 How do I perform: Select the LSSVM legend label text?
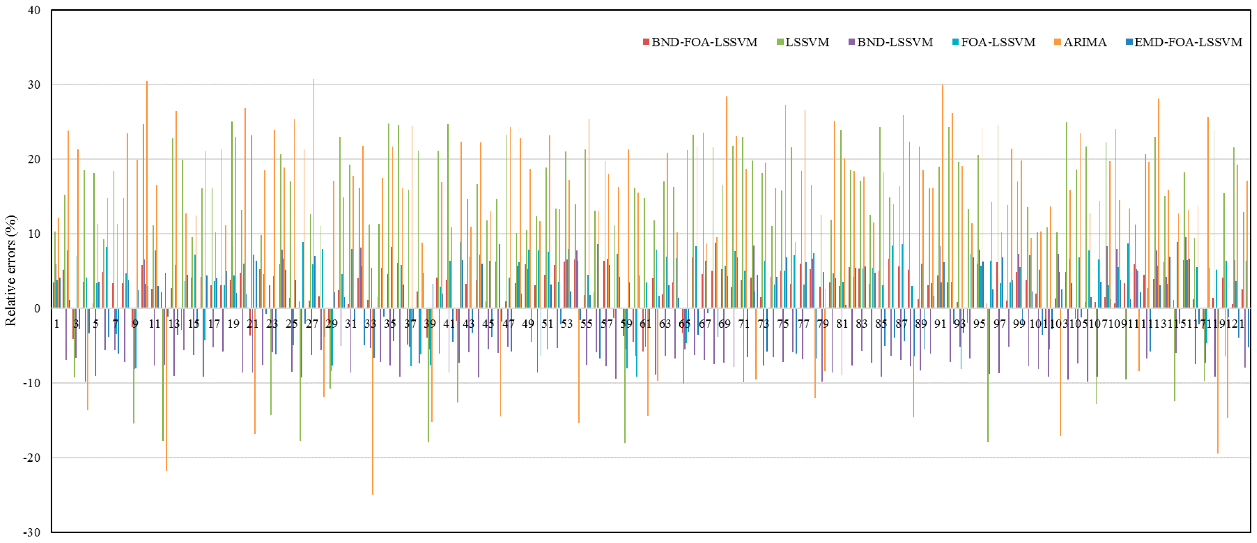pyautogui.click(x=807, y=42)
